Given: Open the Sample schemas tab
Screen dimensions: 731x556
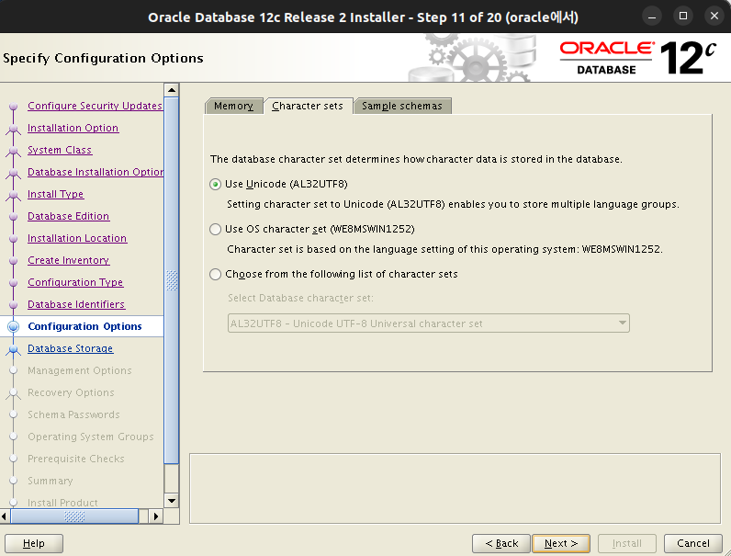Looking at the screenshot, I should (402, 106).
